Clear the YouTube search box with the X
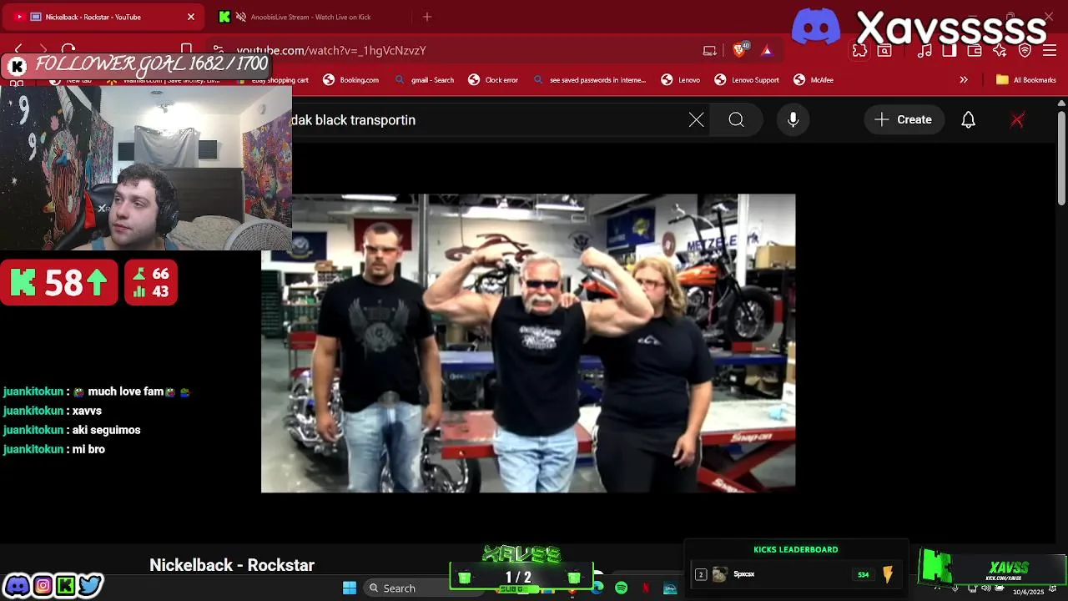Image resolution: width=1068 pixels, height=601 pixels. coord(697,120)
